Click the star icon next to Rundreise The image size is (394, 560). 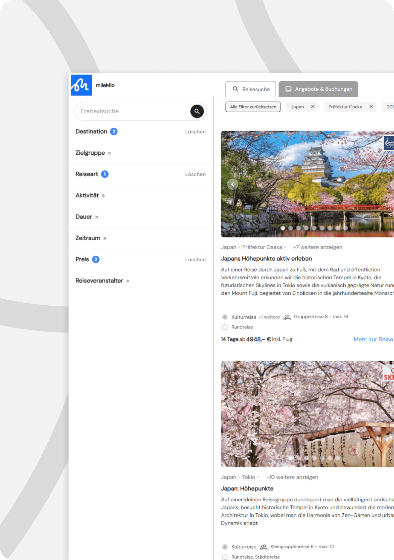click(225, 327)
